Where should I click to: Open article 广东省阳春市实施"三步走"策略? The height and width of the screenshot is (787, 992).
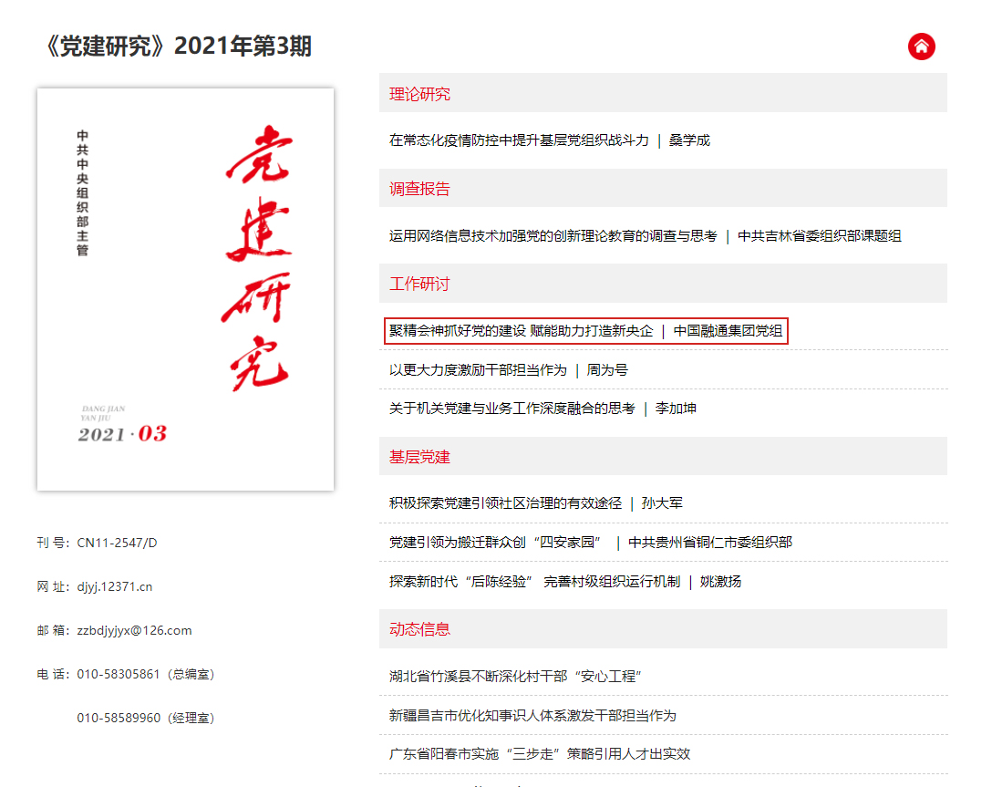[x=540, y=754]
